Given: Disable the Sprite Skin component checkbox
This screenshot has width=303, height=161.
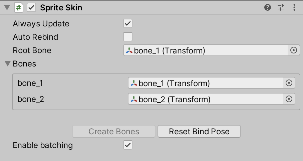Looking at the screenshot, I should coord(31,8).
